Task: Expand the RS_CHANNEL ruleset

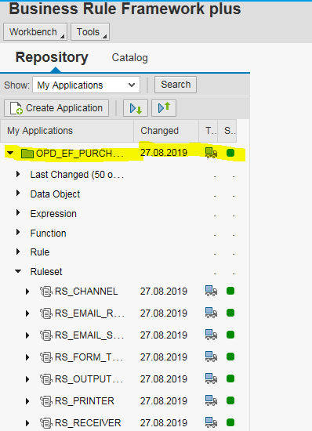Action: [27, 292]
